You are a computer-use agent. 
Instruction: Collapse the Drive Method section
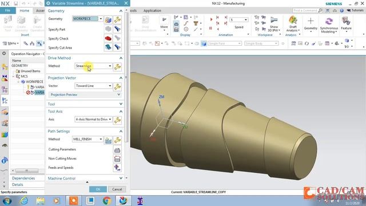(121, 58)
